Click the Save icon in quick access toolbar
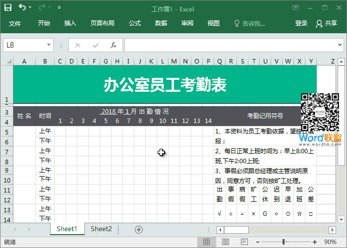Viewport: 347px width, 248px height. tap(8, 8)
